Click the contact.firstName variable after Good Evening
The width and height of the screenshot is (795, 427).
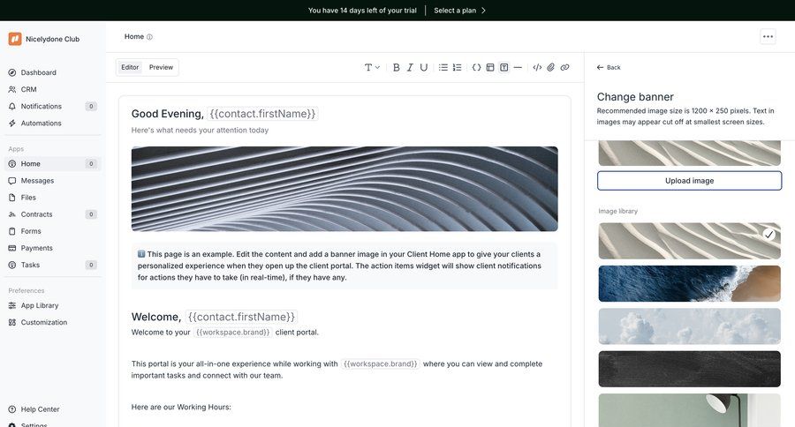click(x=262, y=114)
